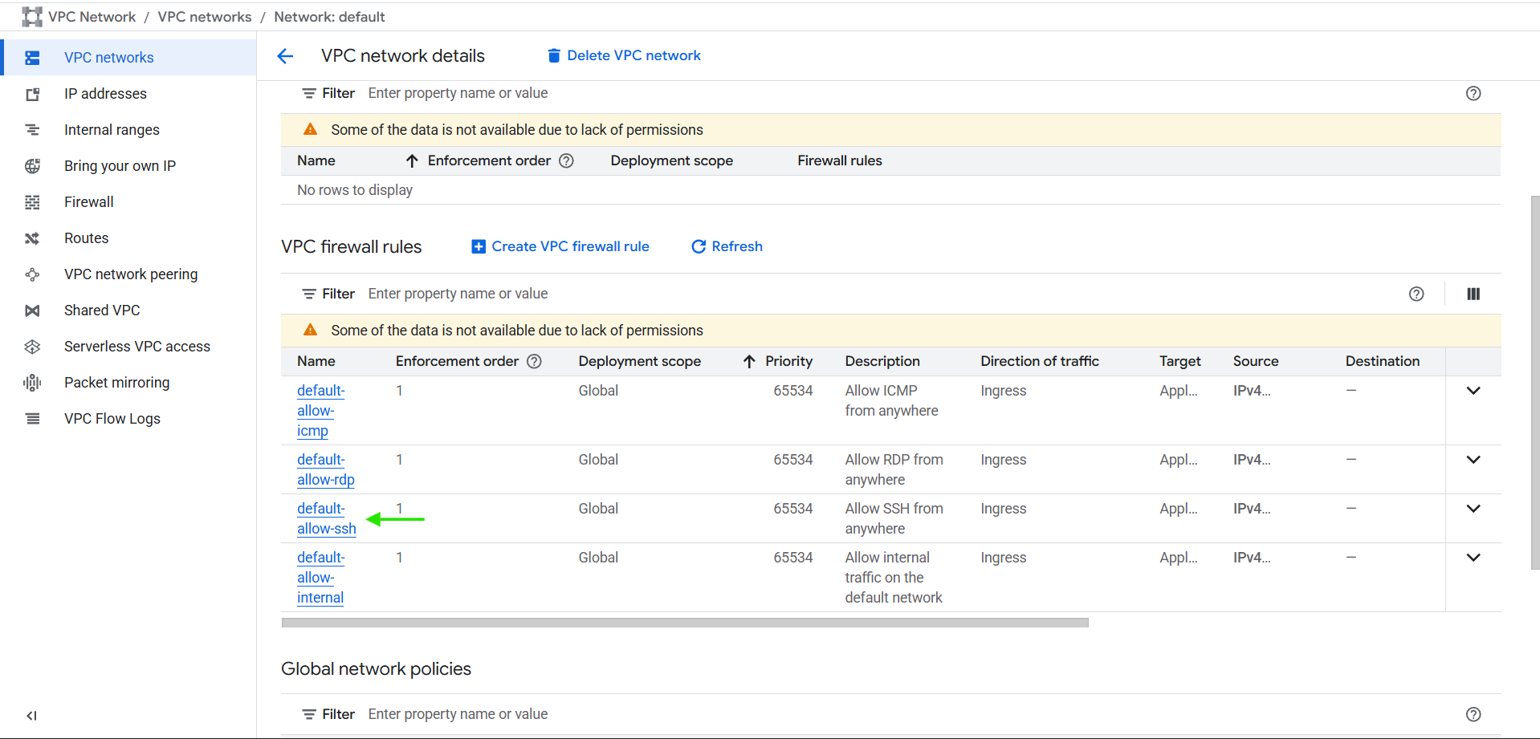
Task: Expand the default-allow-ssh row details
Action: click(x=1473, y=510)
